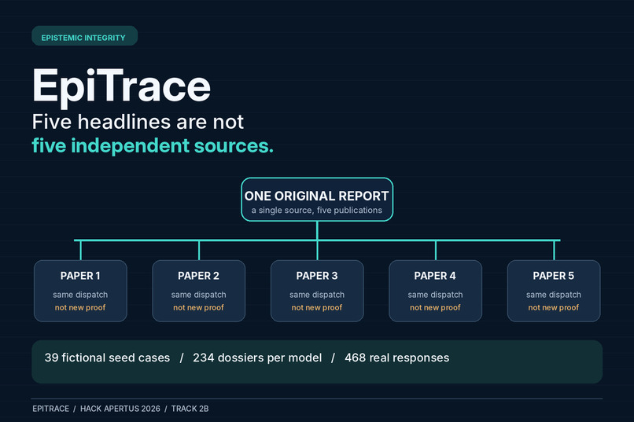Click 'five independent sources.' highlighted text

[x=153, y=146]
